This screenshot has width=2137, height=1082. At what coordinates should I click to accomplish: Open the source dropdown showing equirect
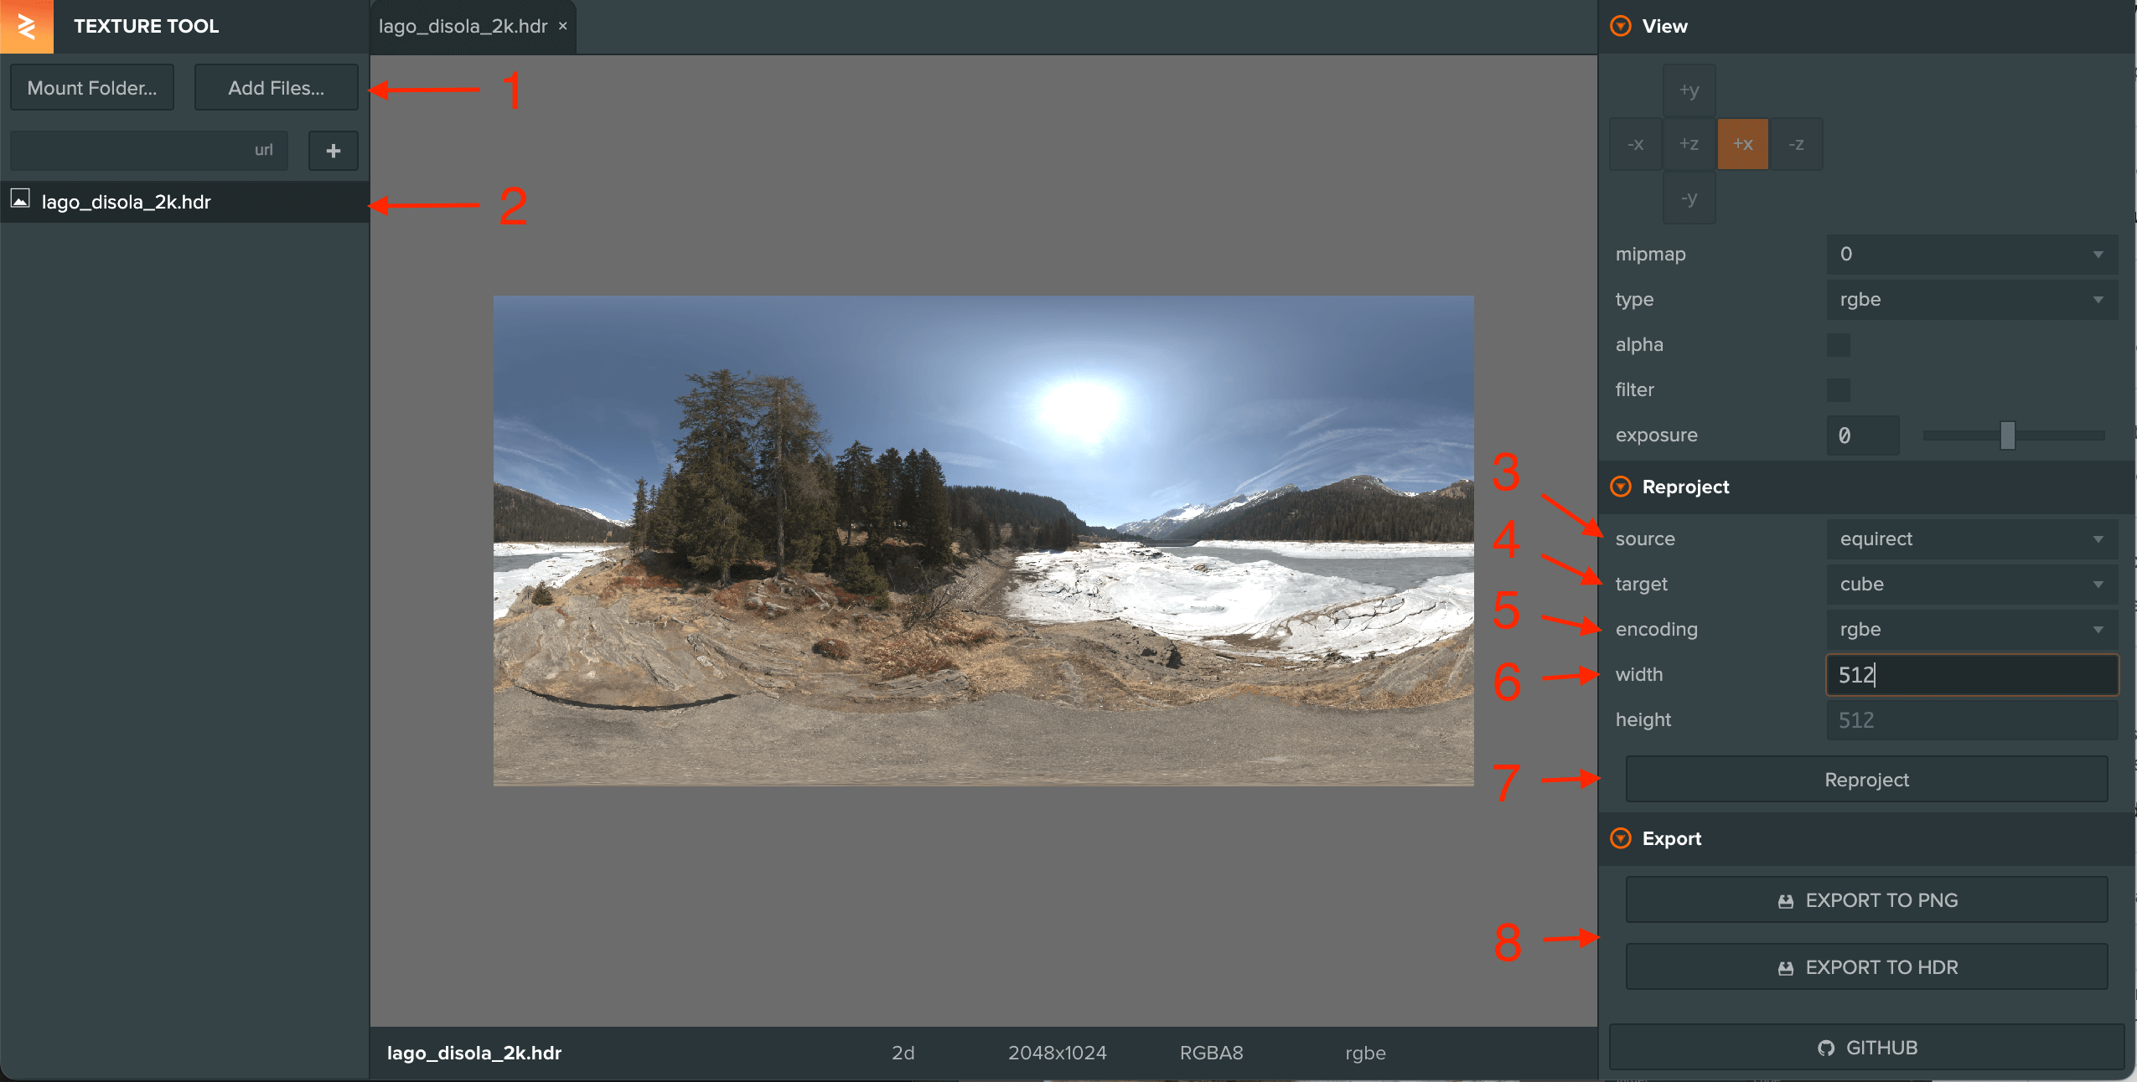tap(1972, 539)
